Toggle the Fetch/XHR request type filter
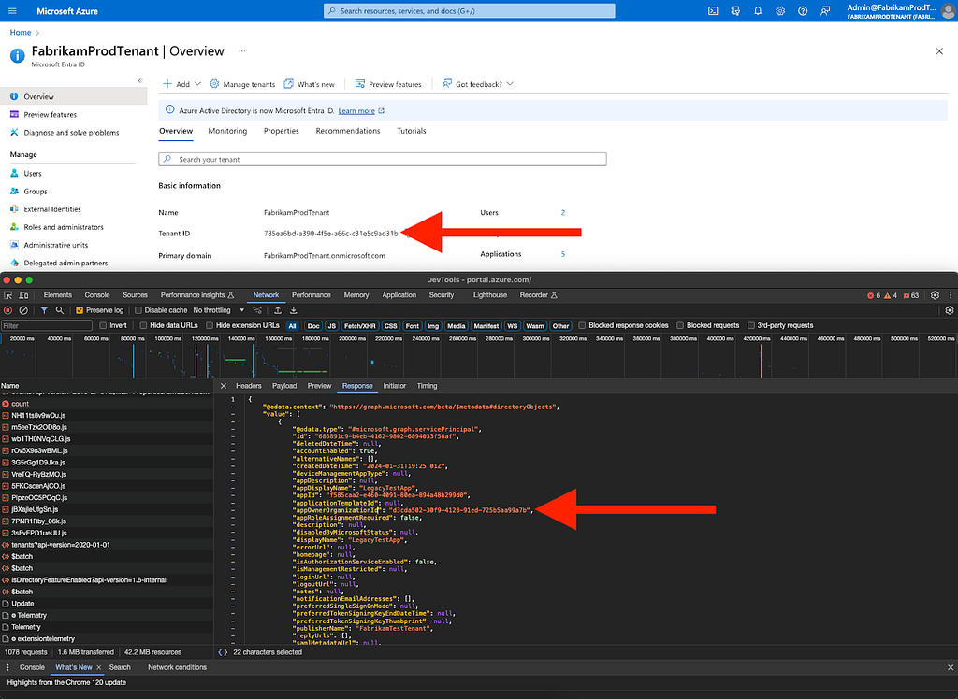958x699 pixels. (360, 326)
